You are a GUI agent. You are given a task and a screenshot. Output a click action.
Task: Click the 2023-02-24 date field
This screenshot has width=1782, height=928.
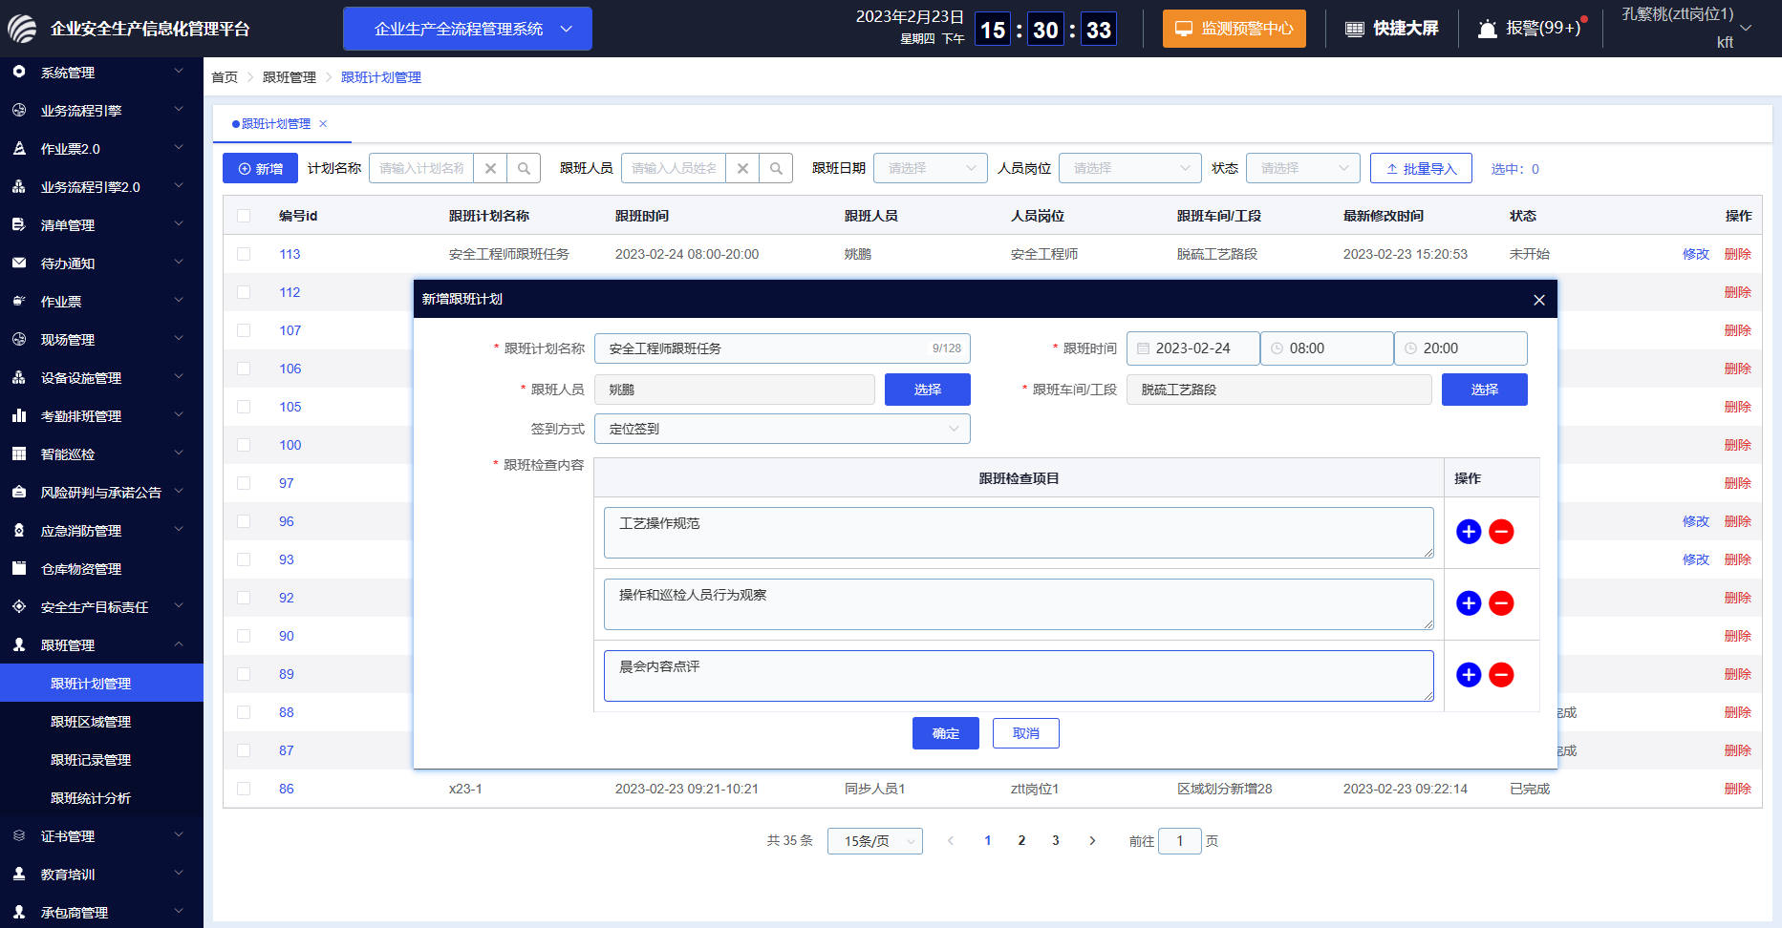[1192, 348]
